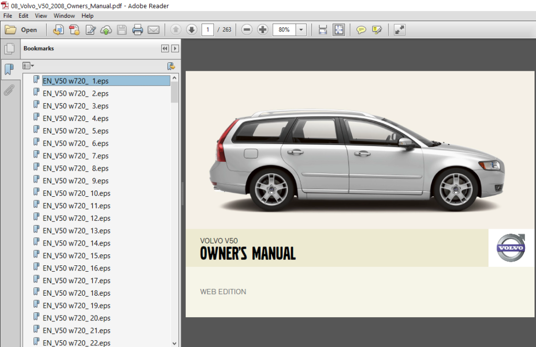536x347 pixels.
Task: Go to next page arrow
Action: (x=192, y=30)
